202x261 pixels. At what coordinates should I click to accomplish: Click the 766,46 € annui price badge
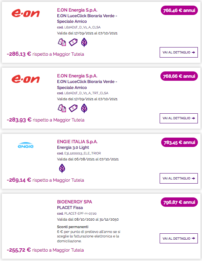(x=179, y=10)
